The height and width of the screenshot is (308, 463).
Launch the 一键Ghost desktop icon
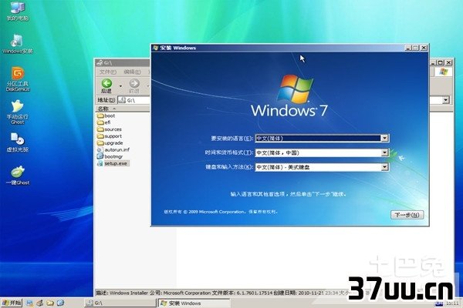(18, 176)
